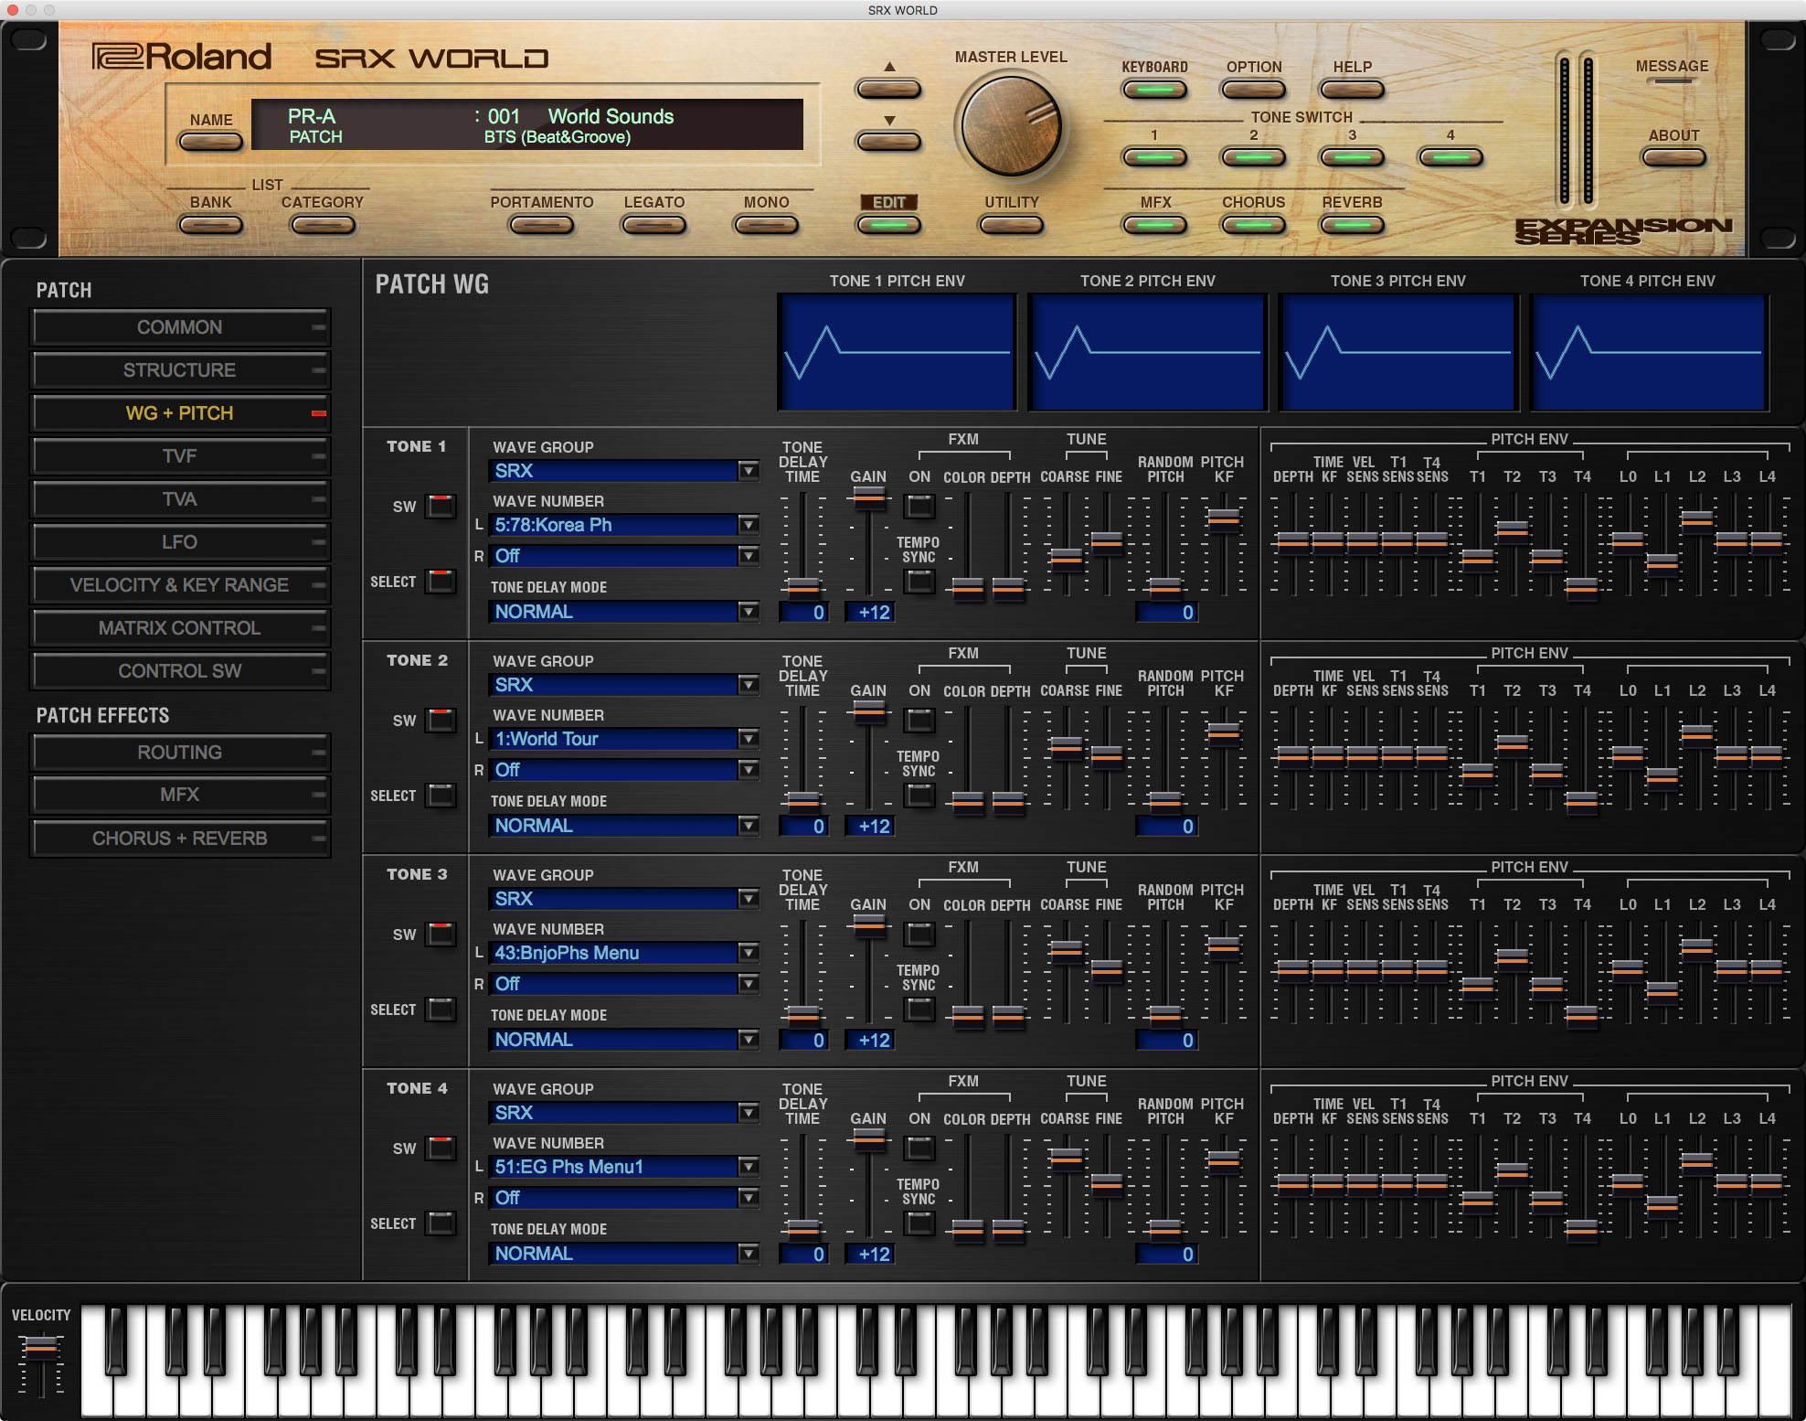Toggle TEMPO SYNC for Tone 3

(x=919, y=1008)
